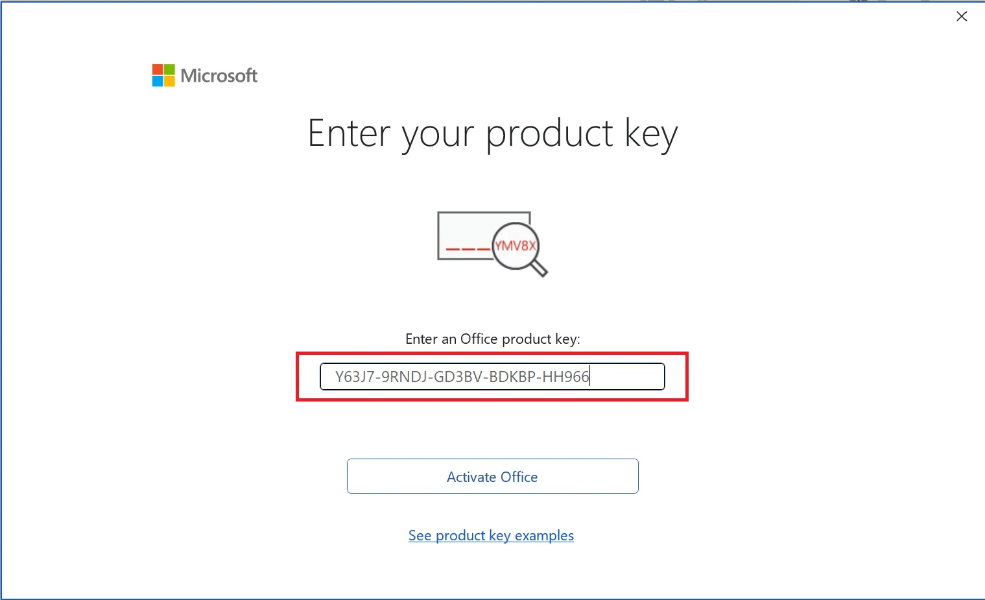Select the product key input field
Screen dimensions: 985x600
(492, 376)
